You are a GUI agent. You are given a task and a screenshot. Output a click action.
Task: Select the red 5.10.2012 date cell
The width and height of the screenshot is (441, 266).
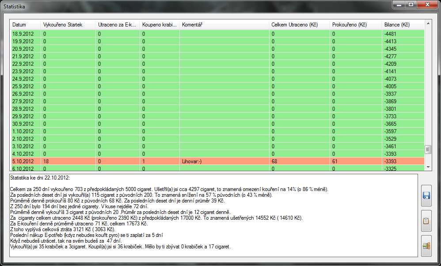coord(26,161)
